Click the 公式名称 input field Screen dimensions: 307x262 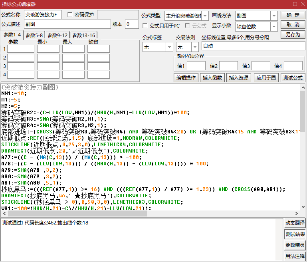43,15
